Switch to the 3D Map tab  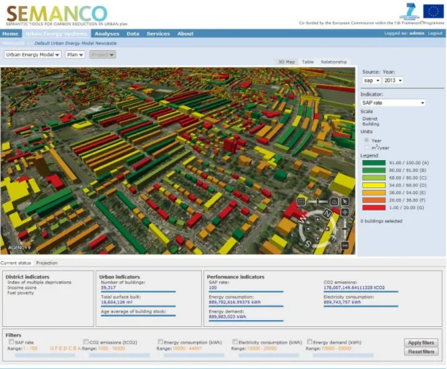[x=286, y=62]
